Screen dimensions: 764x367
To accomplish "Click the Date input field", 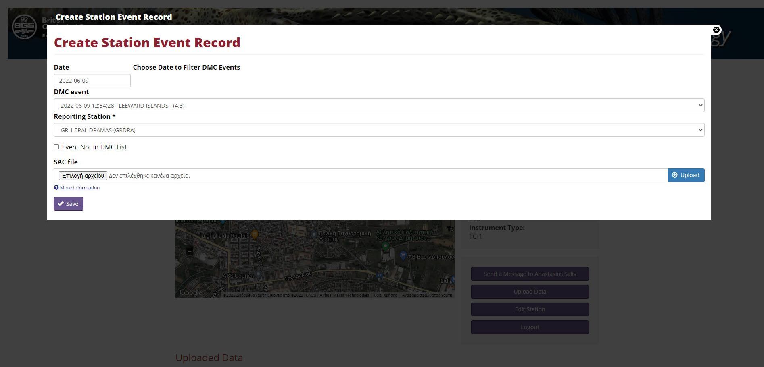I will point(92,81).
